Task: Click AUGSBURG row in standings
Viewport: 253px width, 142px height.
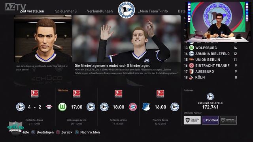Action: [211, 71]
